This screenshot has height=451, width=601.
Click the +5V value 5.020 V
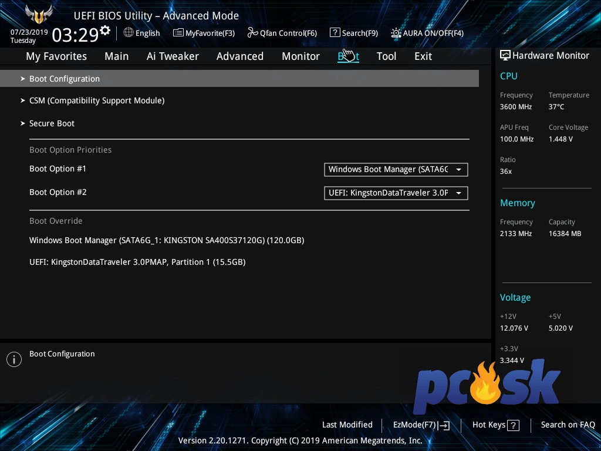coord(561,328)
